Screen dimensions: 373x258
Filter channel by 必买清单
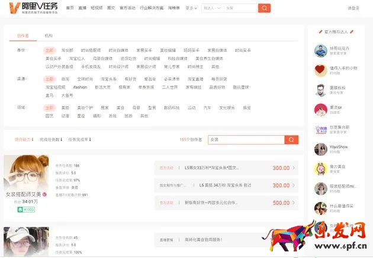tap(172, 79)
